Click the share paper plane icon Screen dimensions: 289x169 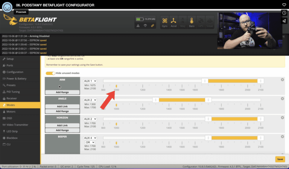click(284, 21)
